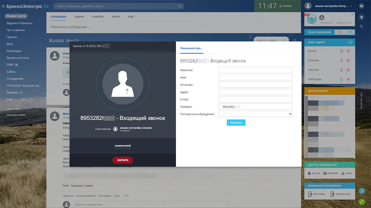Image resolution: width=371 pixels, height=208 pixels.
Task: Click the Фамилия input field
Action: (255, 70)
